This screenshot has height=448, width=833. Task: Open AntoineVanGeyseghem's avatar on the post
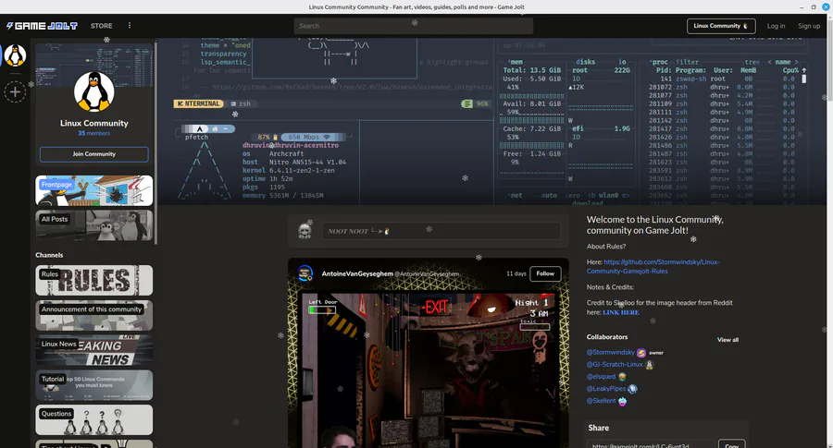[305, 273]
